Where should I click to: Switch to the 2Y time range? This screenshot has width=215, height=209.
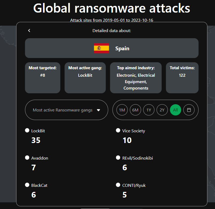coord(162,110)
